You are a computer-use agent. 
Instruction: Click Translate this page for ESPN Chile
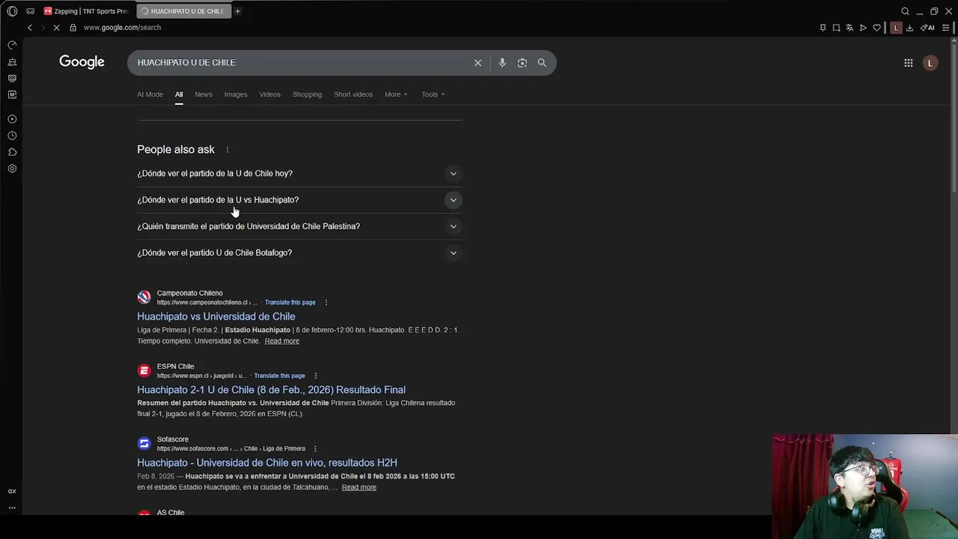tap(279, 376)
